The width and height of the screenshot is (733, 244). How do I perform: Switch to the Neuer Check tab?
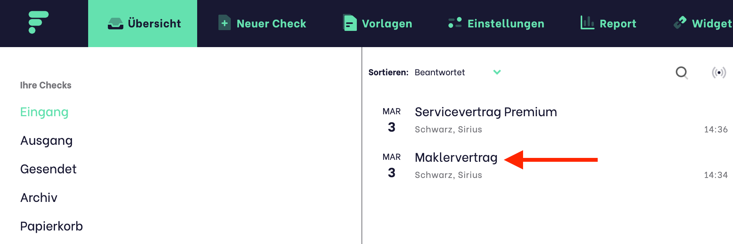271,24
